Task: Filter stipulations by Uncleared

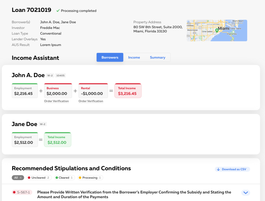Action: [x=39, y=178]
